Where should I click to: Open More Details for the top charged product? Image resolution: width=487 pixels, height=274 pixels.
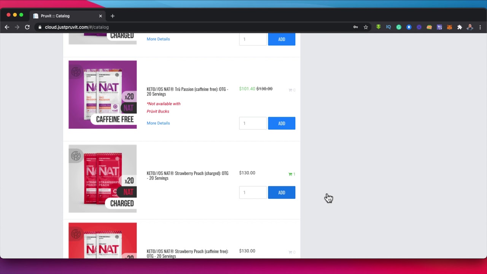[x=158, y=39]
